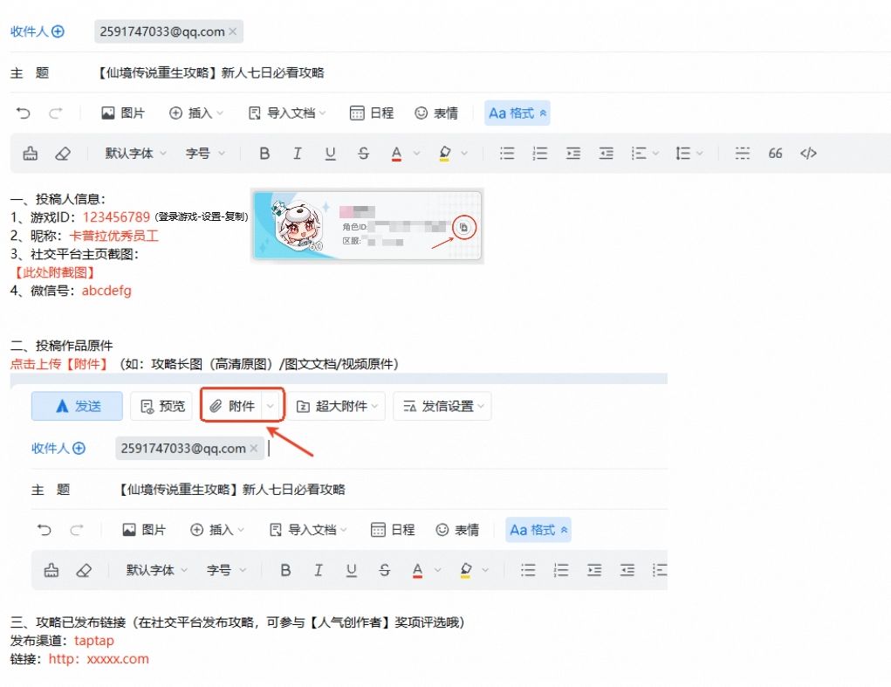
Task: Click Undo icon in lower embedded toolbar
Action: coord(44,530)
